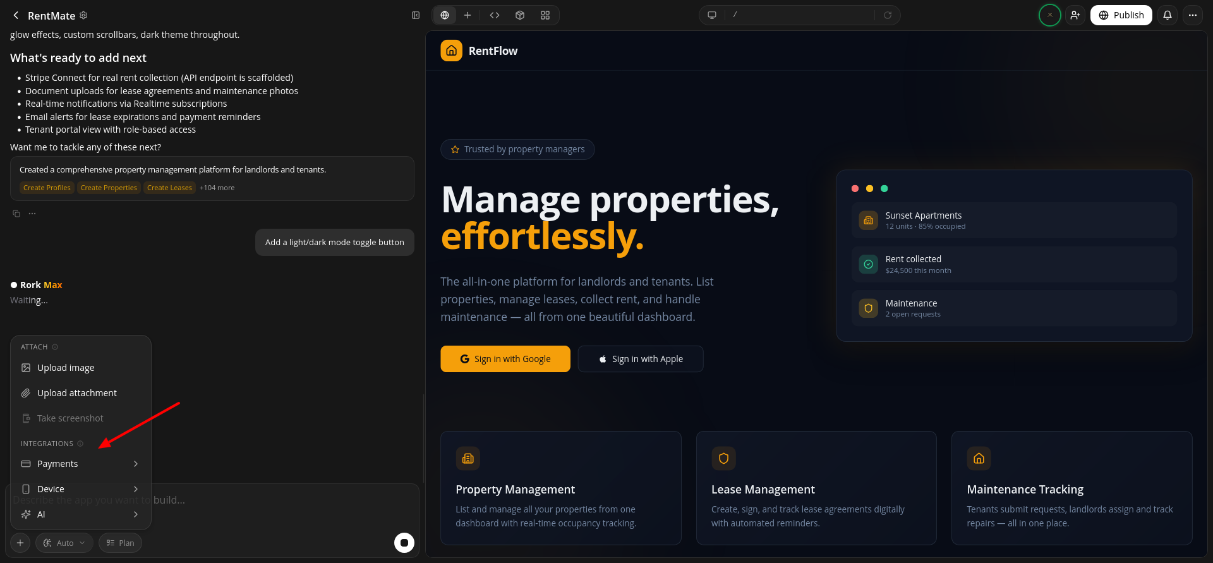
Task: Click the RentFlow home logo icon
Action: click(x=451, y=51)
